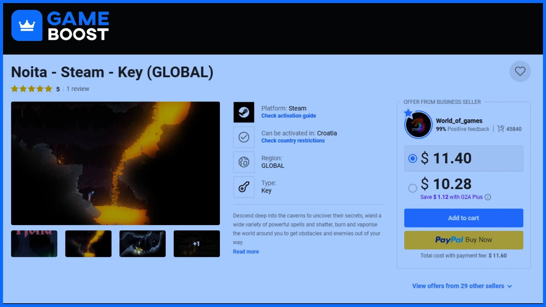Click the GLOBAL region value

click(273, 166)
